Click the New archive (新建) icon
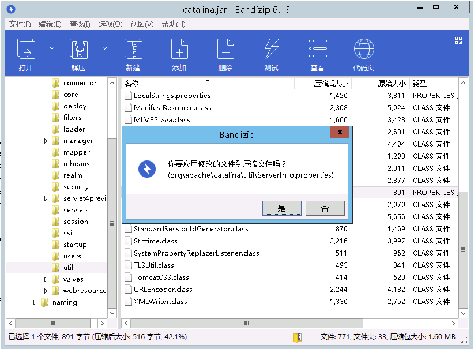 (133, 48)
